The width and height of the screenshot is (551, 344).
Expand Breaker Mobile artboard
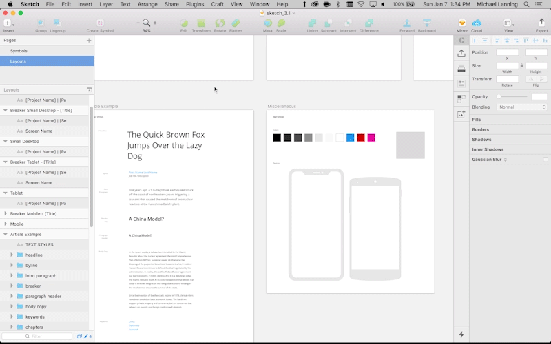coord(6,213)
